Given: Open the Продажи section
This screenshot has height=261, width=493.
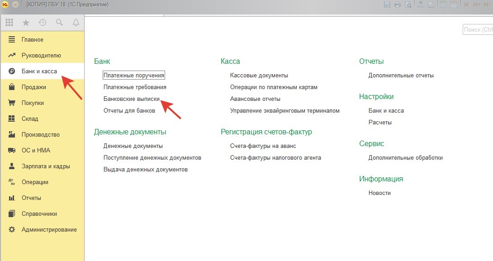Looking at the screenshot, I should coord(33,87).
